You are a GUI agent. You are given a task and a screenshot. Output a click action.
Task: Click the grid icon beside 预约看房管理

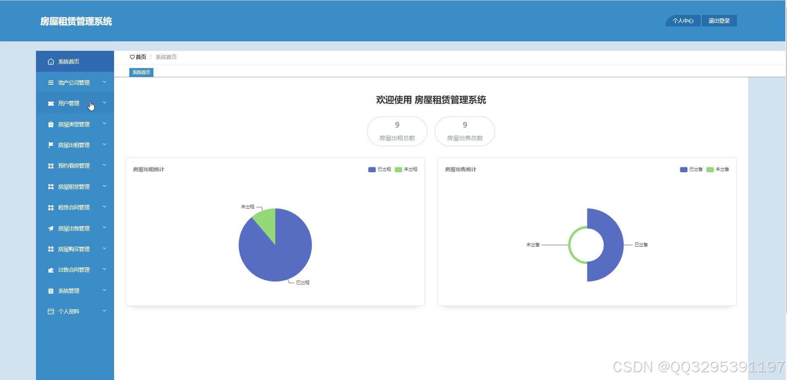[51, 166]
